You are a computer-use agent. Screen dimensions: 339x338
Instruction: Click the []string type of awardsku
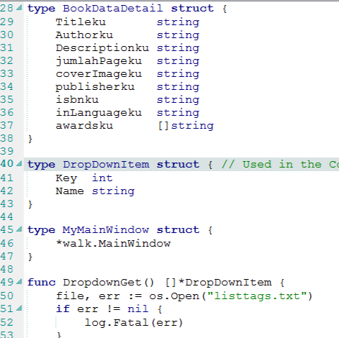[186, 126]
